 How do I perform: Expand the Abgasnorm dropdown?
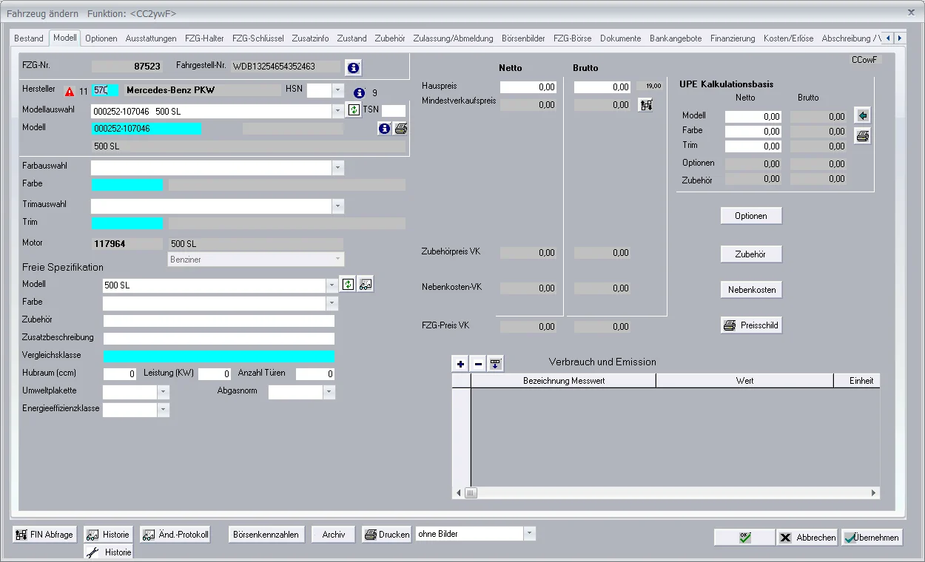point(329,392)
